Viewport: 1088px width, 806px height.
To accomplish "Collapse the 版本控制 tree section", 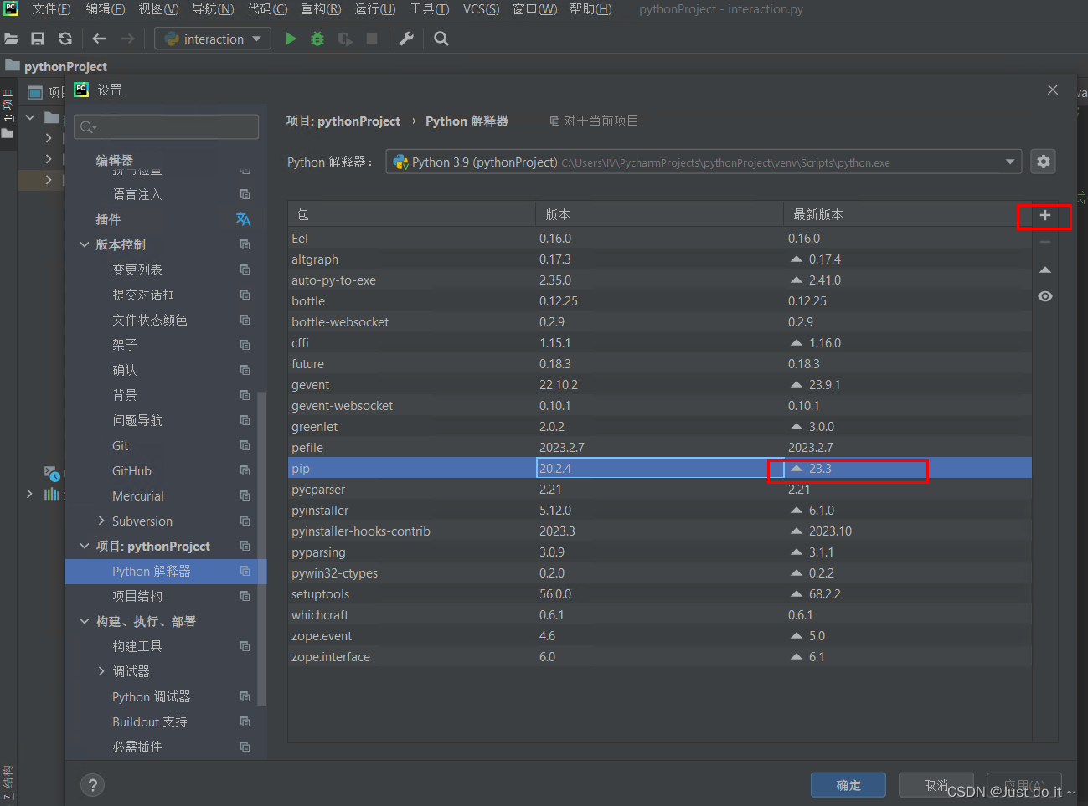I will pos(85,244).
